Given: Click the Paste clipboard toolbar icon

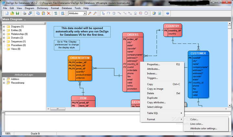Looking at the screenshot, I should point(43,13).
